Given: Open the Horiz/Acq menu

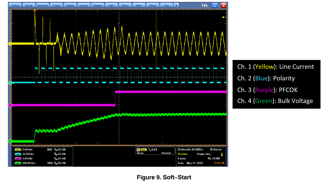Looking at the screenshot, I should point(43,6).
